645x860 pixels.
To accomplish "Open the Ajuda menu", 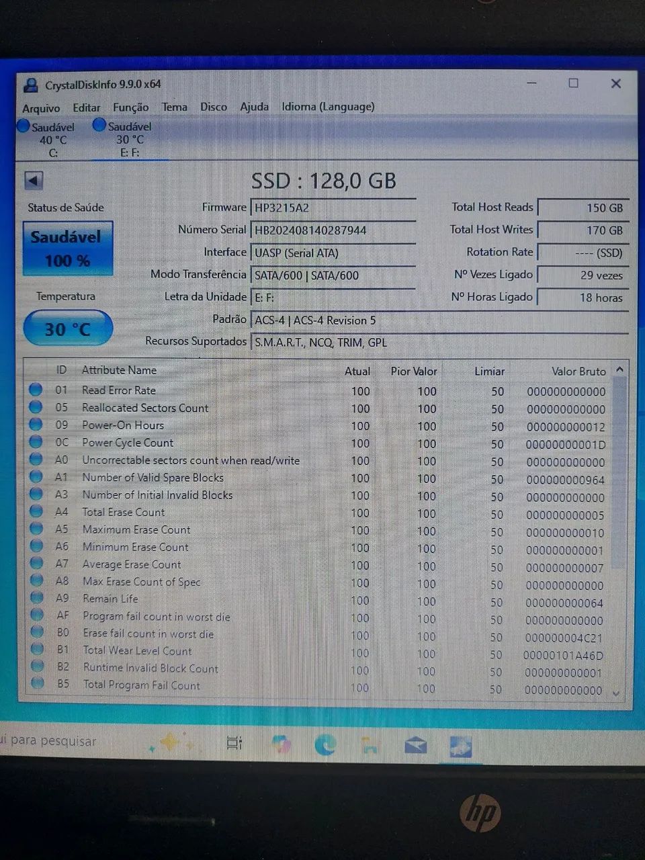I will tap(254, 106).
